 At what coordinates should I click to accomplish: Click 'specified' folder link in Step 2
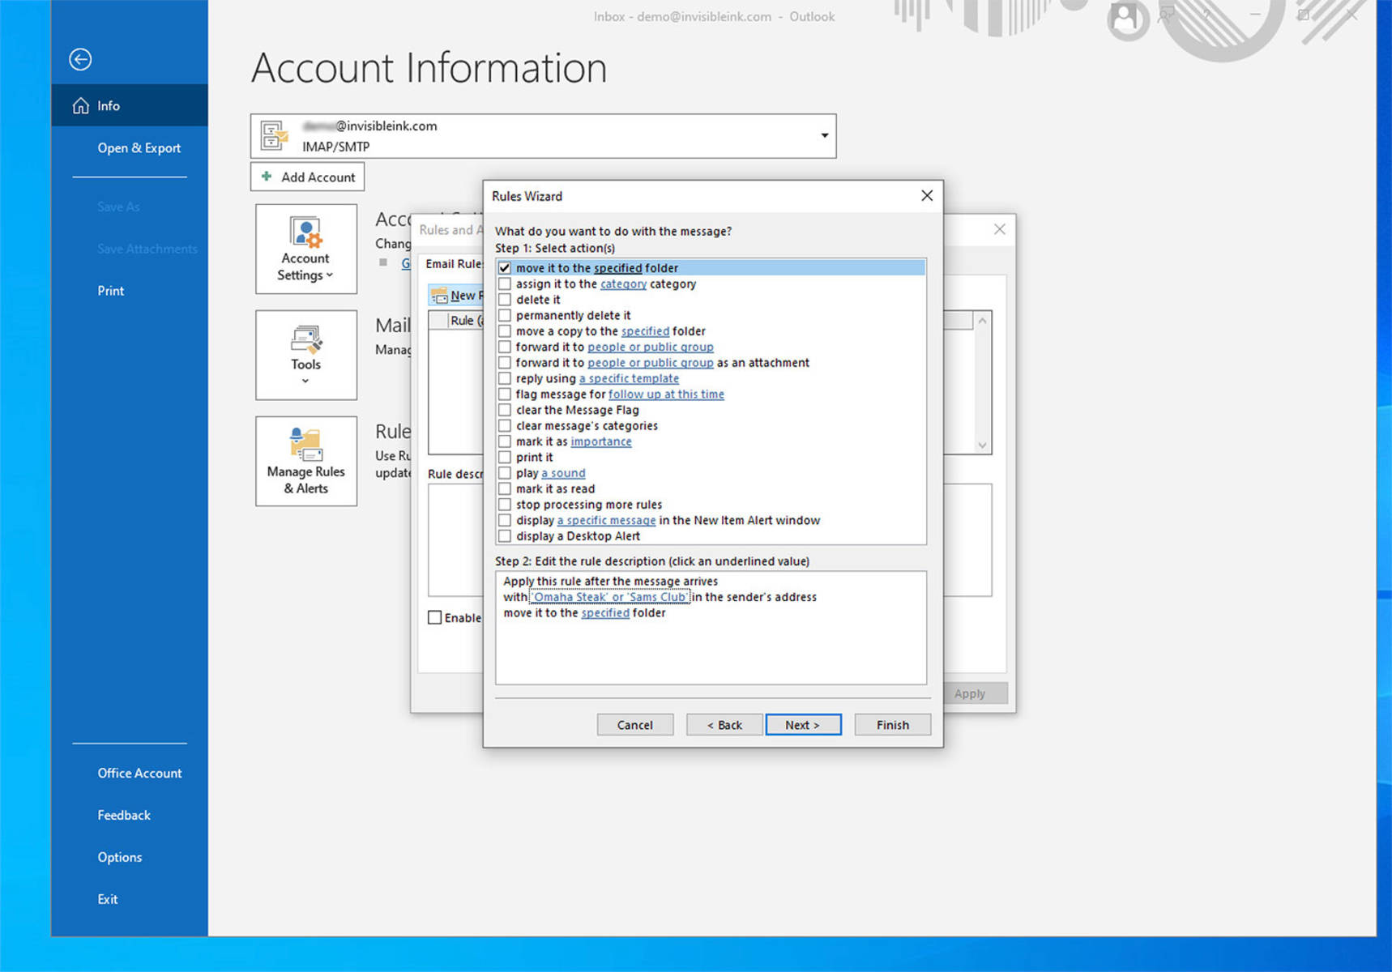(605, 613)
